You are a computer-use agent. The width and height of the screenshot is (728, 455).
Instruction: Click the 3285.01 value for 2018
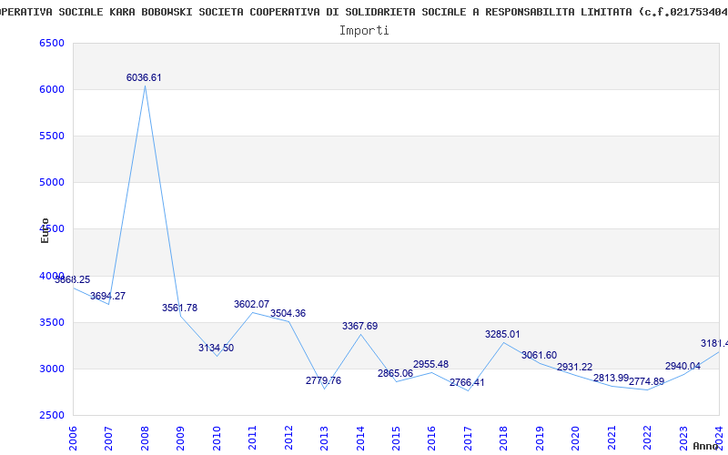[x=502, y=334]
